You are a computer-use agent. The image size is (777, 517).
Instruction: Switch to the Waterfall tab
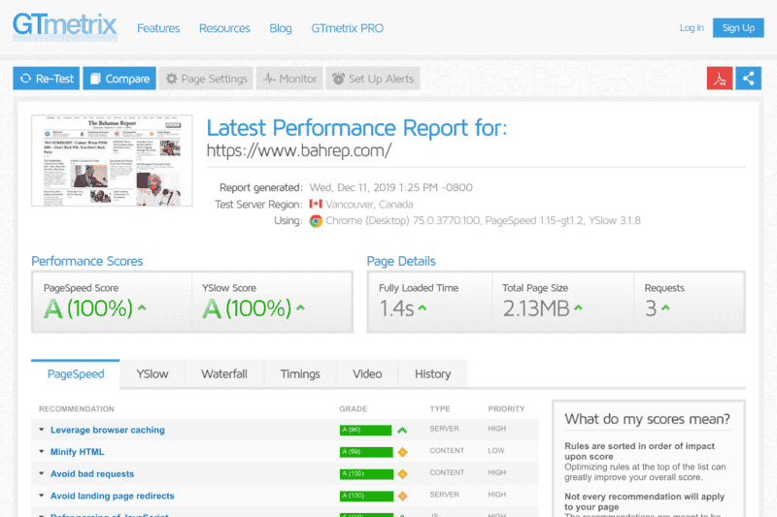tap(224, 374)
